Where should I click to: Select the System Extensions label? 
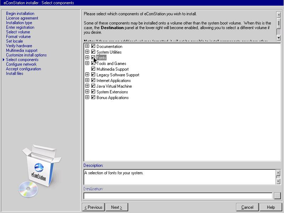[112, 92]
